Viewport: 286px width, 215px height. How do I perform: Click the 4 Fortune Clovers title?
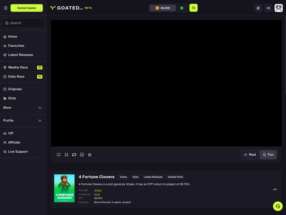(x=97, y=177)
